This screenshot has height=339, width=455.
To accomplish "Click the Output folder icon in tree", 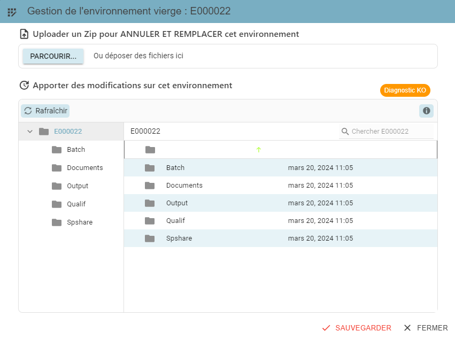I will click(57, 186).
